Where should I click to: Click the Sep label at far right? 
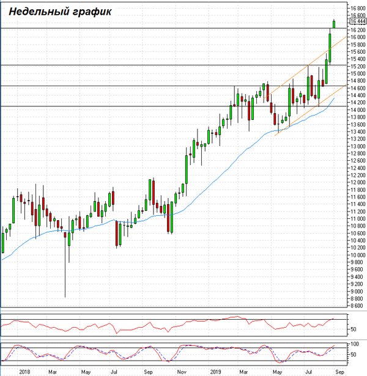(x=339, y=372)
